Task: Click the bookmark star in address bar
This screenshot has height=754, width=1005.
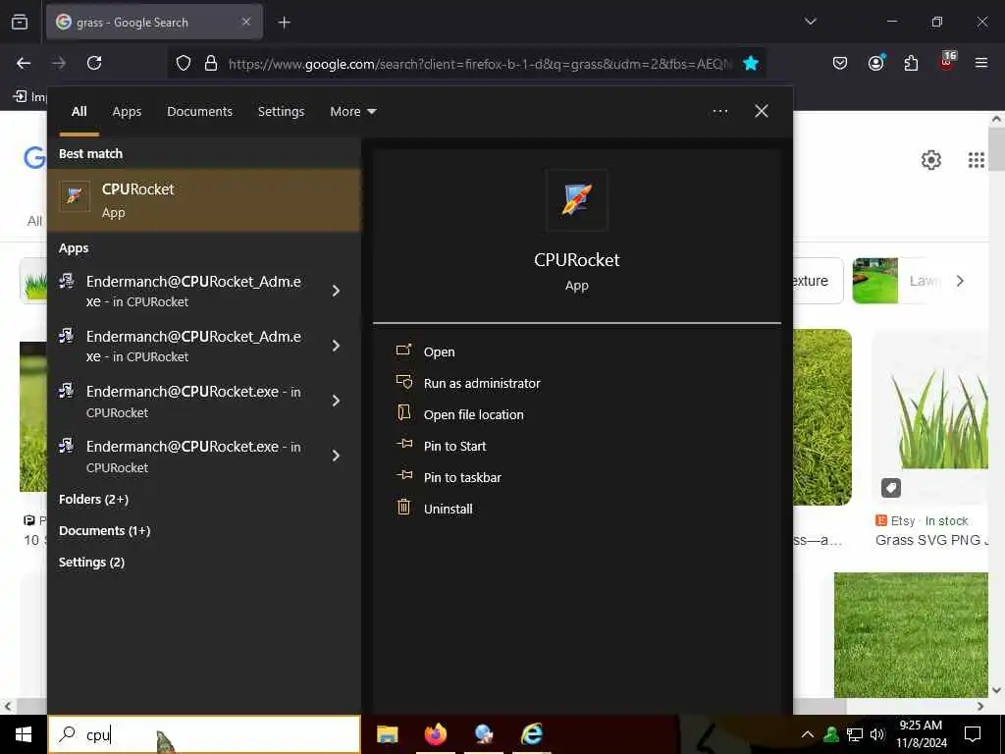Action: pyautogui.click(x=751, y=63)
